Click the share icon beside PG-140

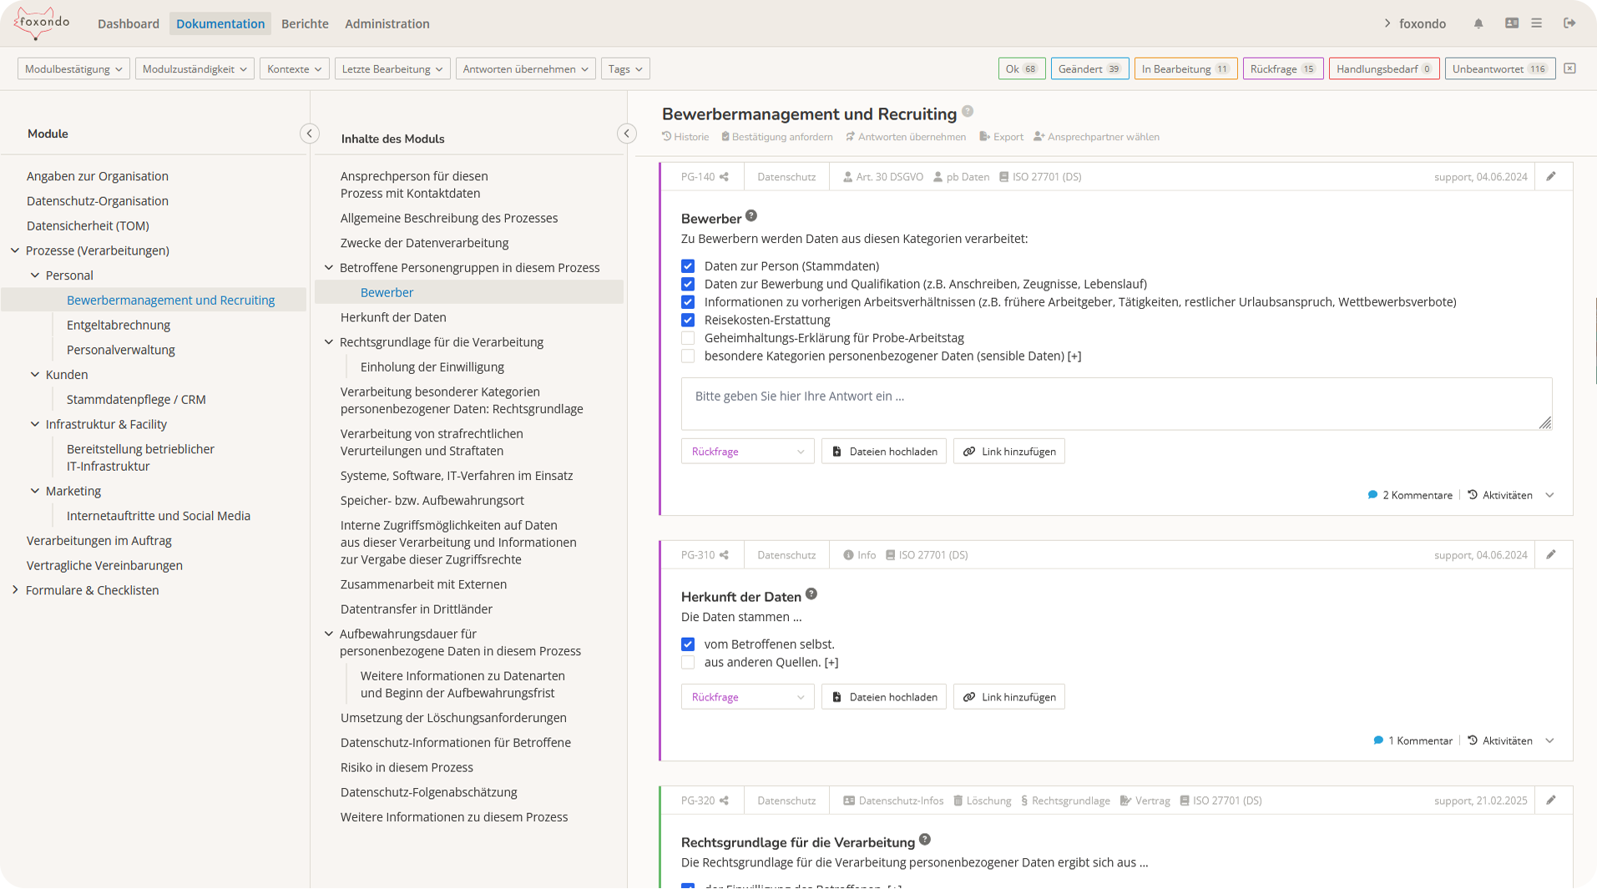click(x=725, y=177)
